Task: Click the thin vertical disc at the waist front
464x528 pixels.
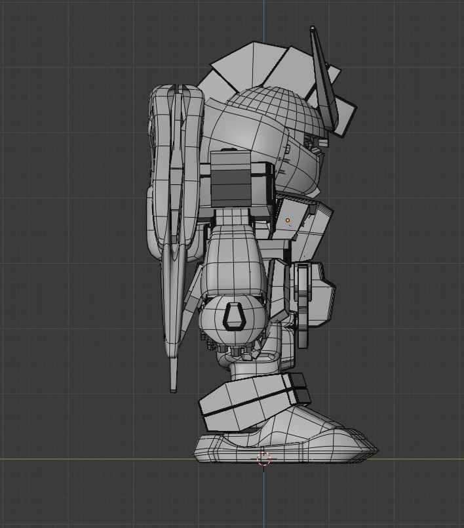Action: tap(303, 306)
